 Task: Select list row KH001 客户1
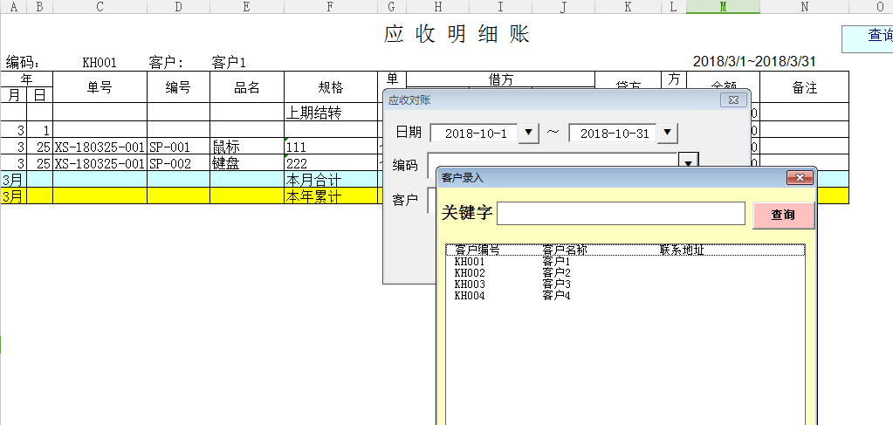pyautogui.click(x=625, y=262)
